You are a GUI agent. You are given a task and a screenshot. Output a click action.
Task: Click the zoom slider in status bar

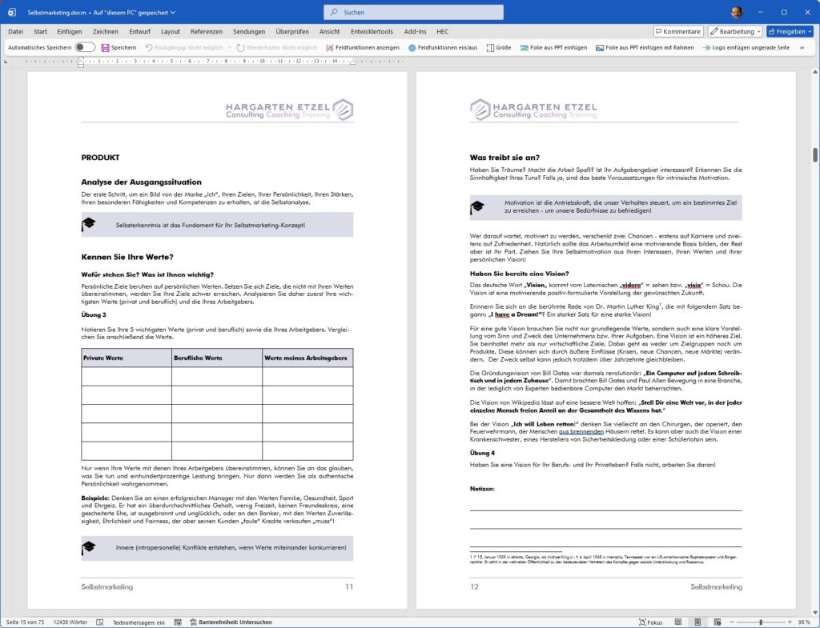tap(760, 622)
